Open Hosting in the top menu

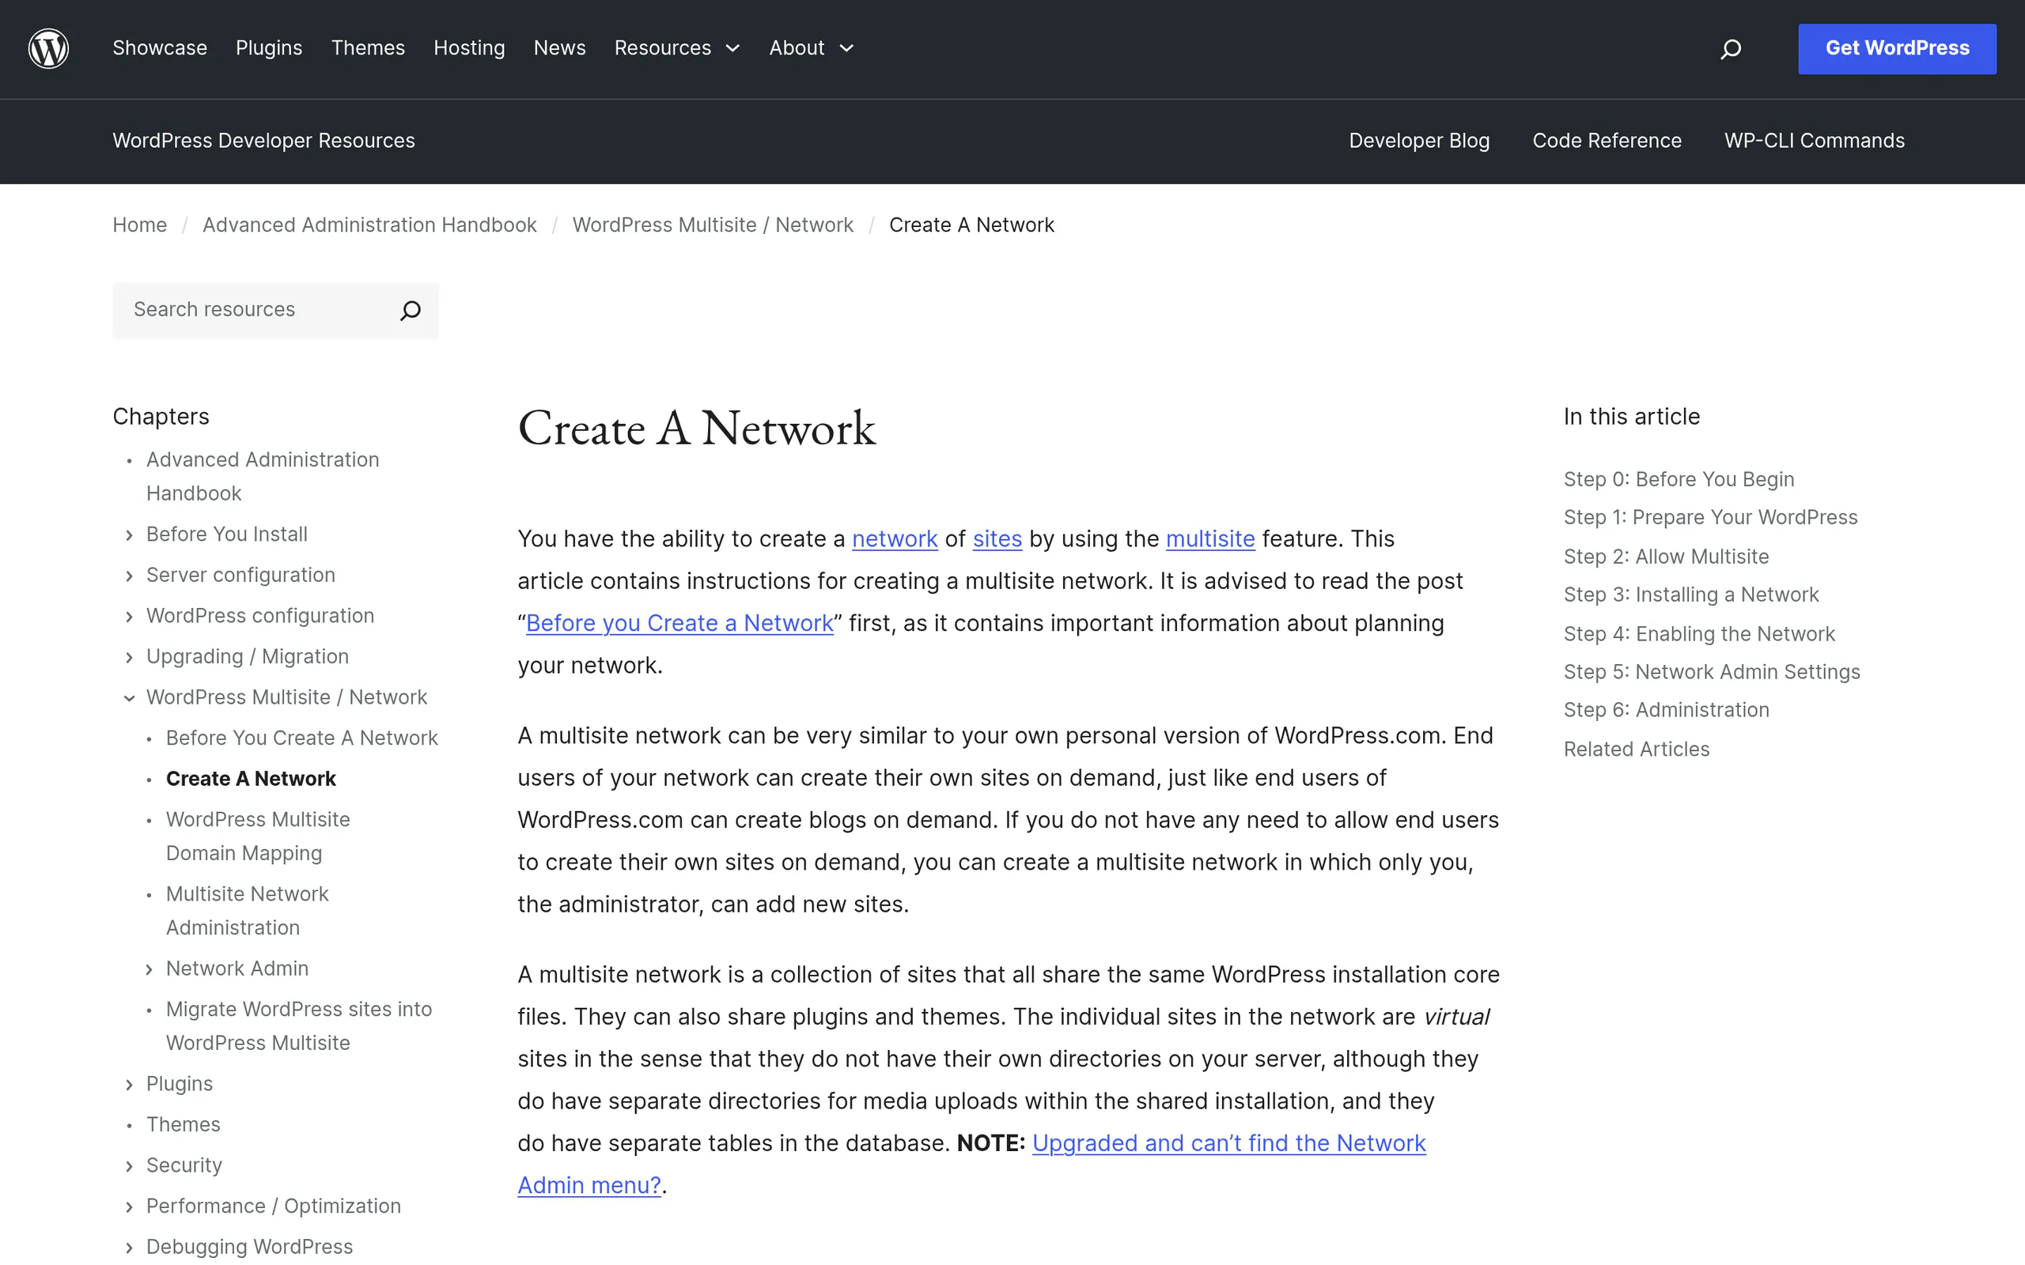469,47
